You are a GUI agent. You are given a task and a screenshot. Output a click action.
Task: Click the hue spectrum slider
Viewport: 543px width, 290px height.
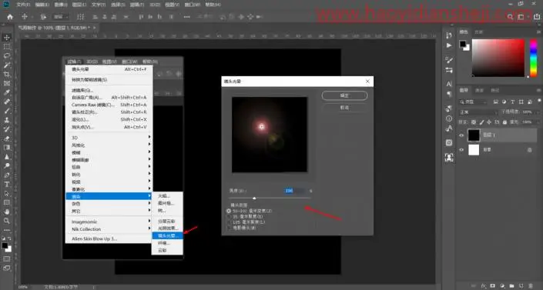coord(534,58)
